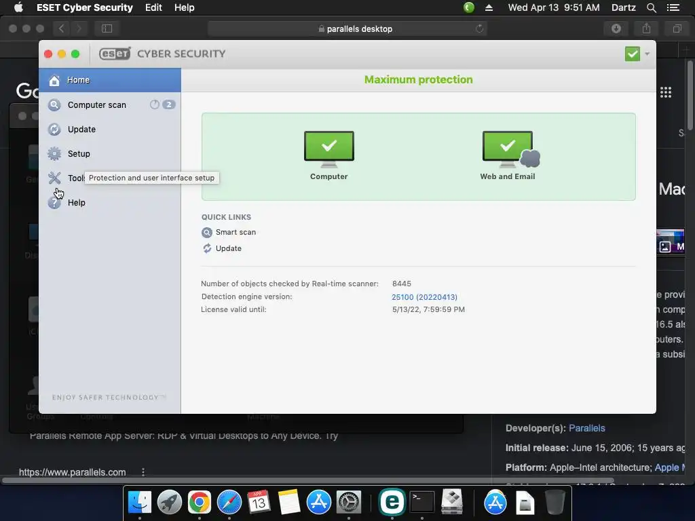Screen dimensions: 695x521
Task: Open Safari from the Dock
Action: [x=229, y=502]
